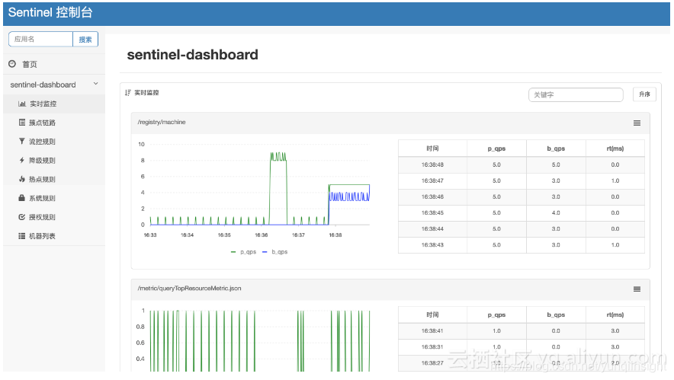Open hamburger menu of /registry/machine panel
The image size is (674, 380).
[x=637, y=123]
